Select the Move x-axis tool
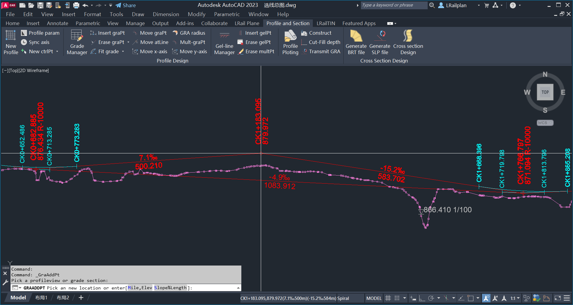573x305 pixels. click(150, 51)
